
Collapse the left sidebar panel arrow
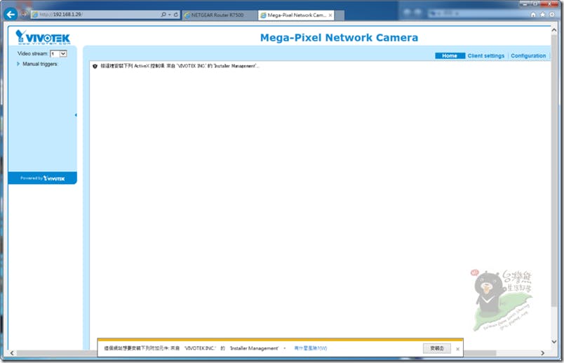(76, 115)
